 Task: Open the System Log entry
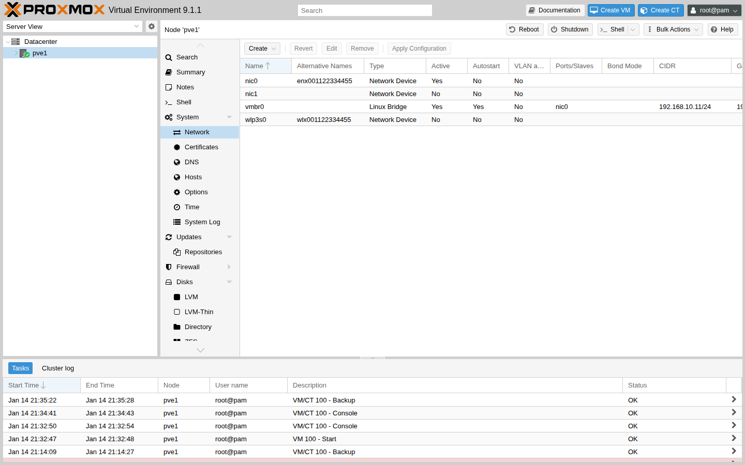tap(202, 222)
